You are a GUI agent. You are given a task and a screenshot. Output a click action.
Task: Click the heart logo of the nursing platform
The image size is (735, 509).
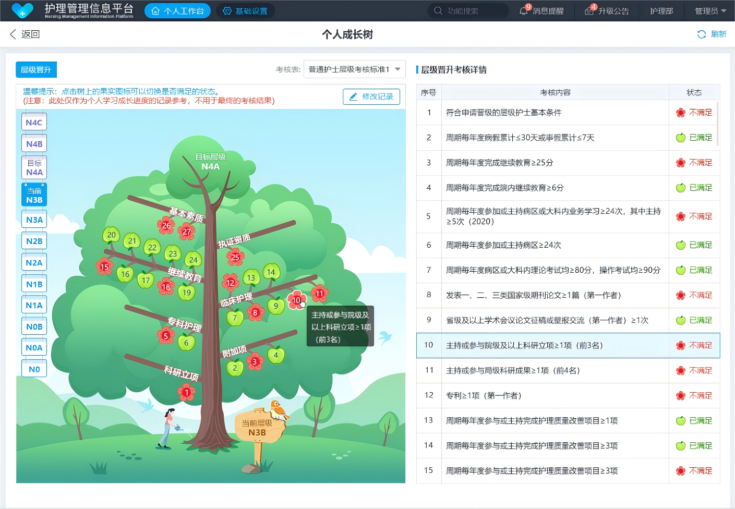22,10
